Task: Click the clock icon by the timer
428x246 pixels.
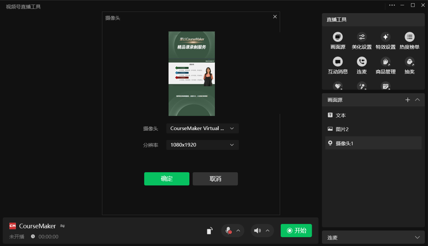Action: click(x=33, y=236)
